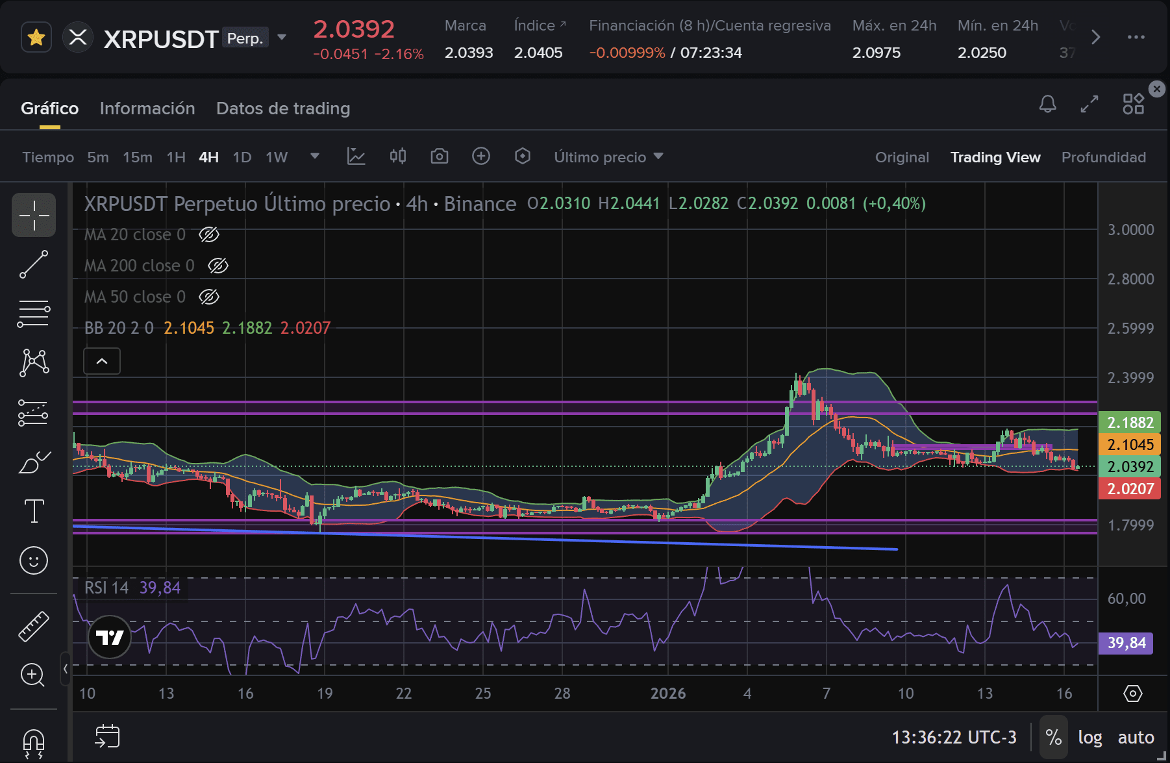
Task: Open the emoji sticker tool
Action: click(34, 560)
